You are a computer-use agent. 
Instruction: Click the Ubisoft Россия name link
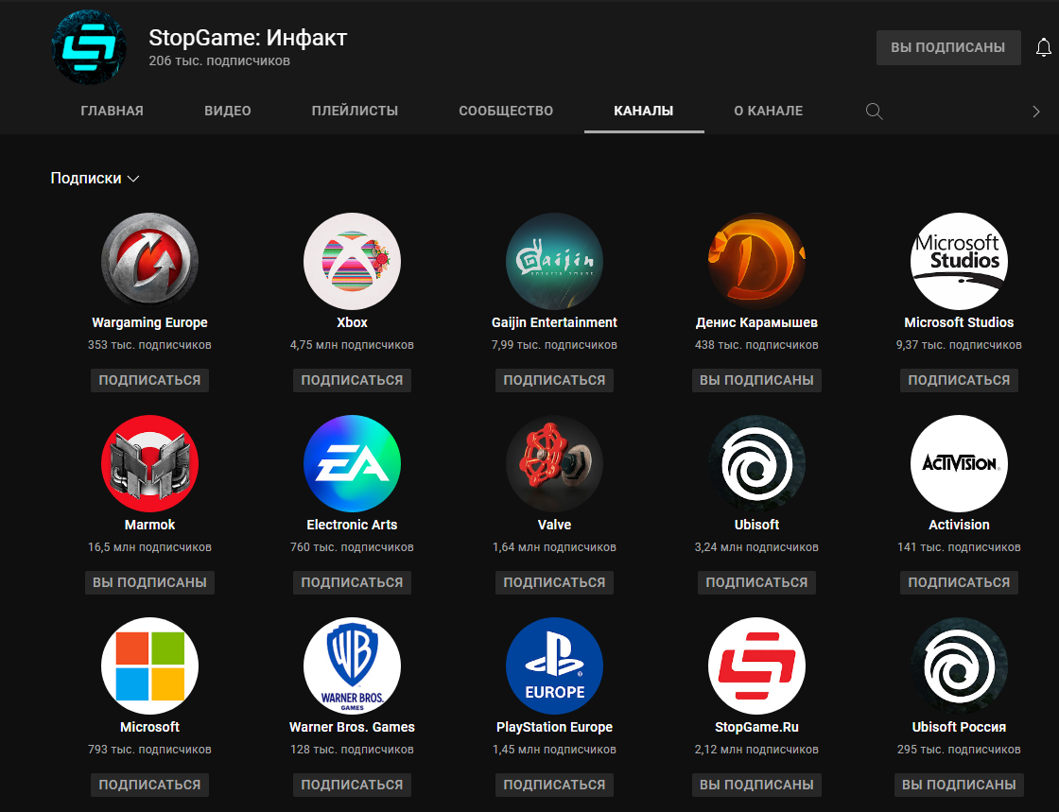959,727
